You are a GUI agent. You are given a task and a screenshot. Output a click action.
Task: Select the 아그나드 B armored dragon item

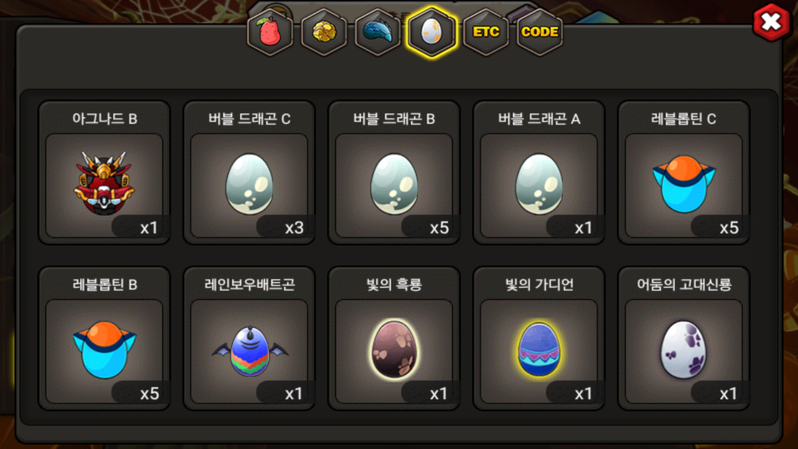tap(104, 173)
